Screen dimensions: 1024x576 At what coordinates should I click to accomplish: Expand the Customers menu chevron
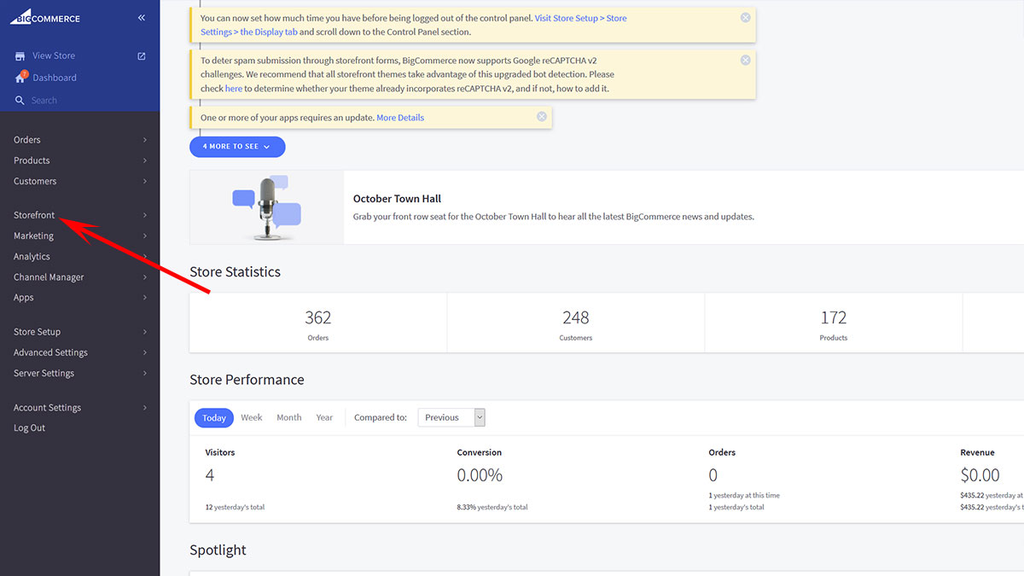click(x=145, y=181)
